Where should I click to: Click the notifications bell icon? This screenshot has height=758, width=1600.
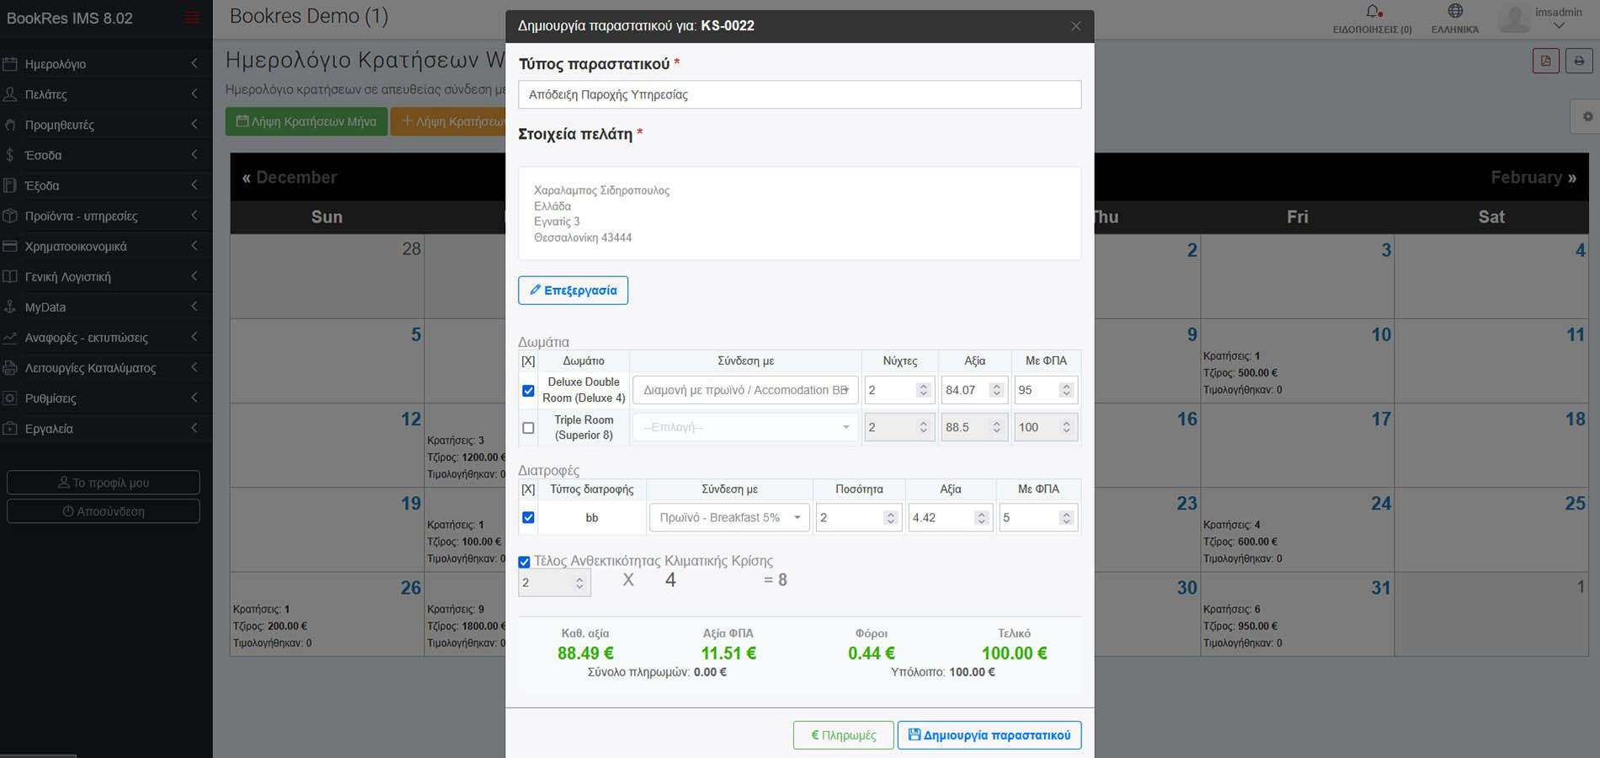tap(1373, 12)
